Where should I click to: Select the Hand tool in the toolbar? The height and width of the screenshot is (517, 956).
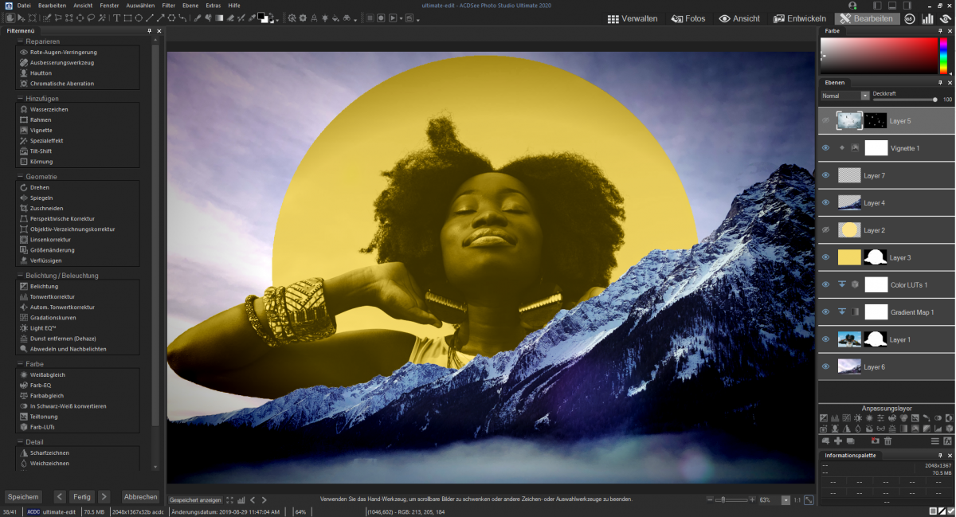(10, 18)
